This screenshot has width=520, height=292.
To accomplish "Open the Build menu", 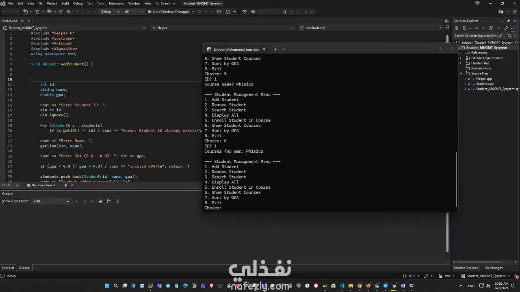I will 65,3.
